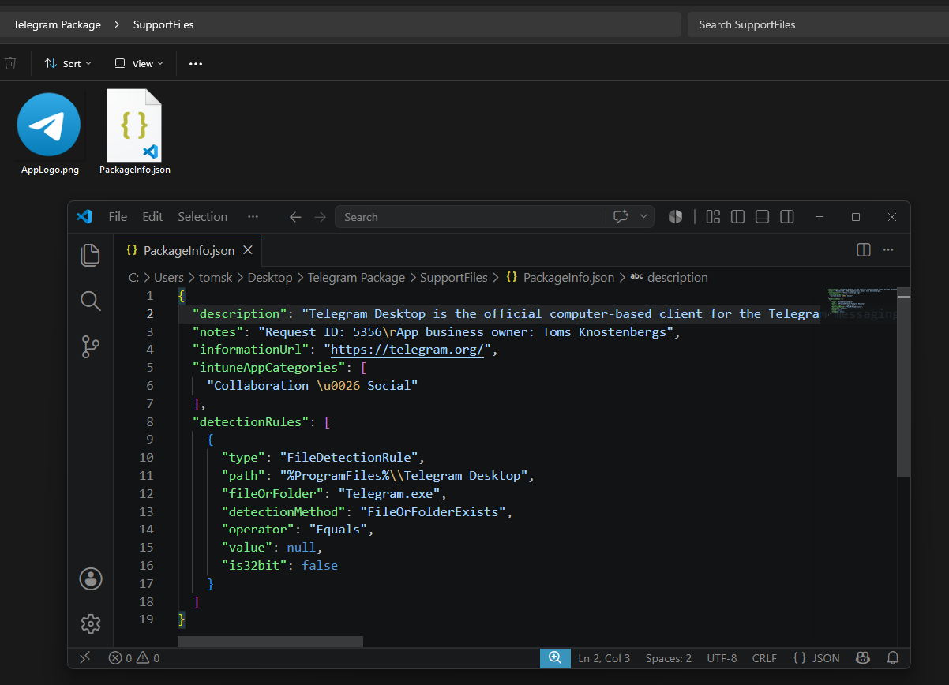Image resolution: width=949 pixels, height=685 pixels.
Task: Click "Telegram.exe" value on line 12
Action: (392, 494)
